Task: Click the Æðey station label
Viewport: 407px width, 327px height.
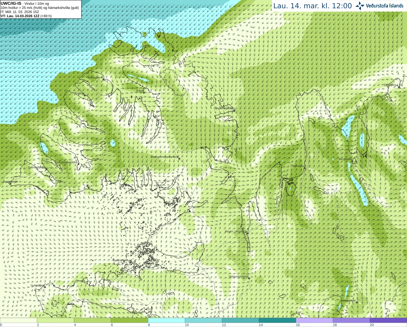Action: (140, 91)
